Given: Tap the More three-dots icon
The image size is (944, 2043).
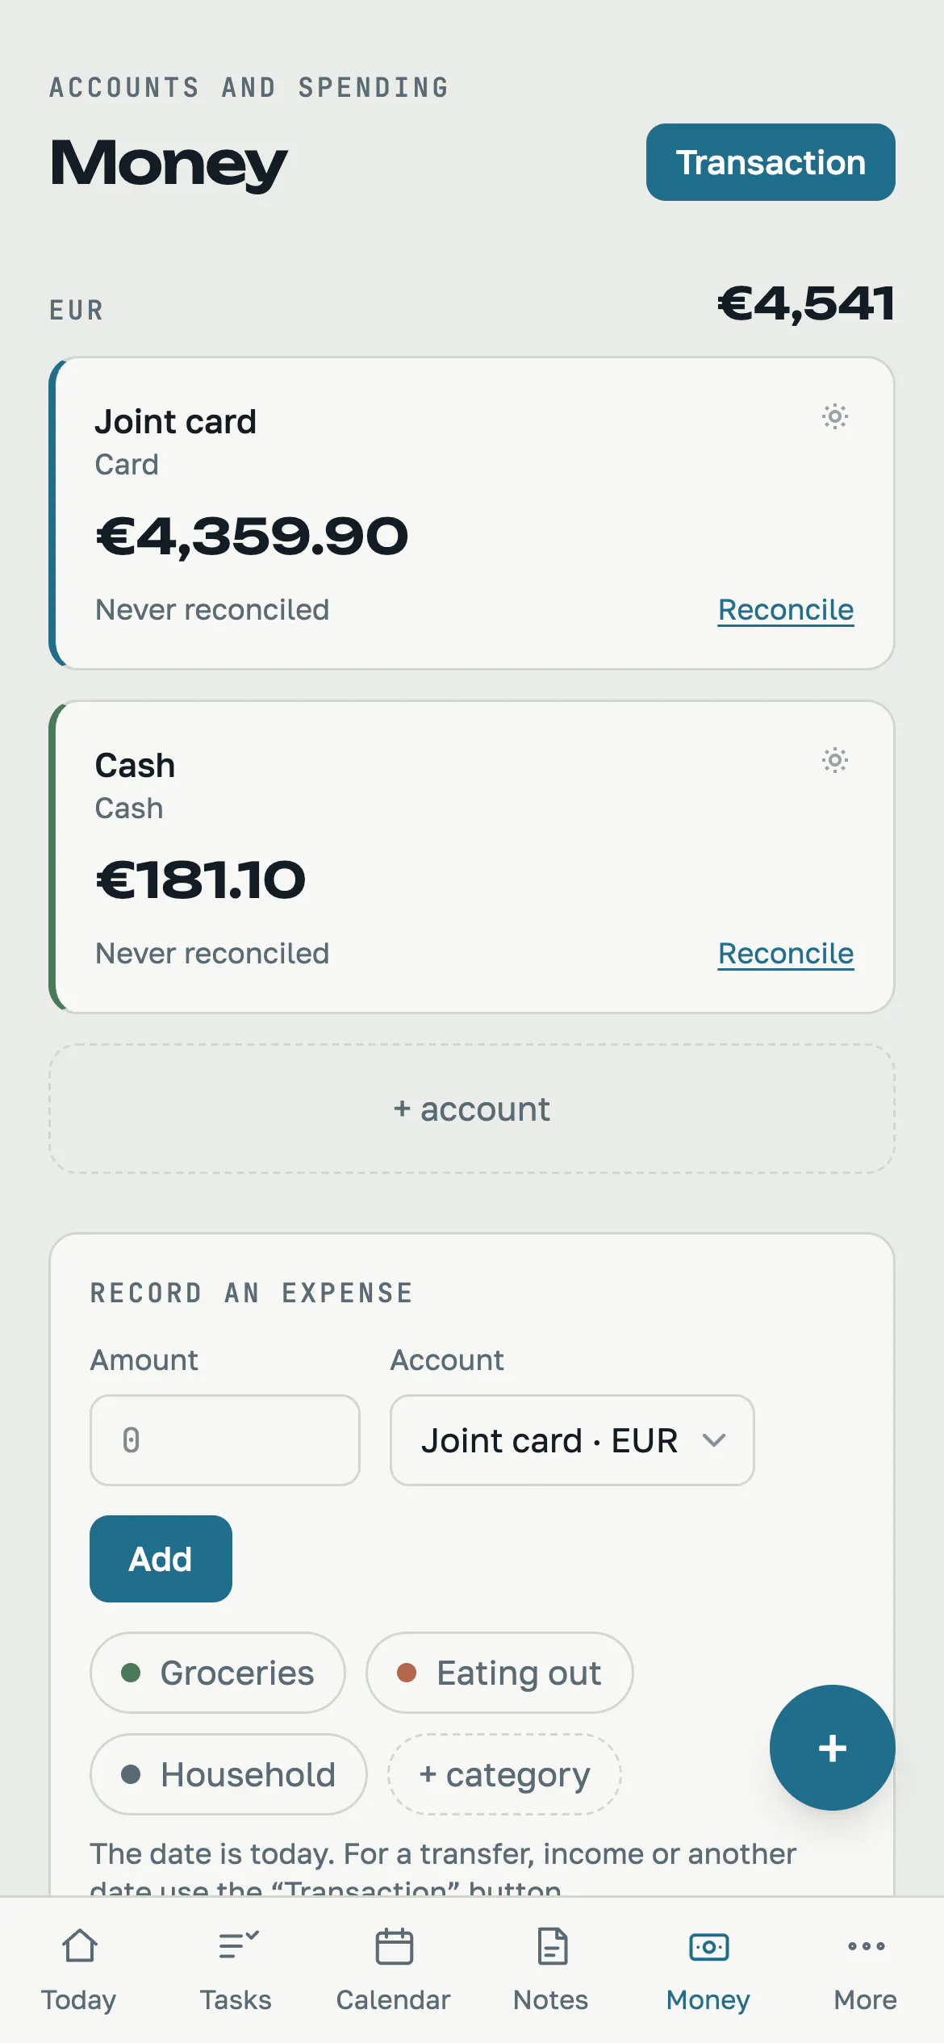Looking at the screenshot, I should click(866, 1945).
